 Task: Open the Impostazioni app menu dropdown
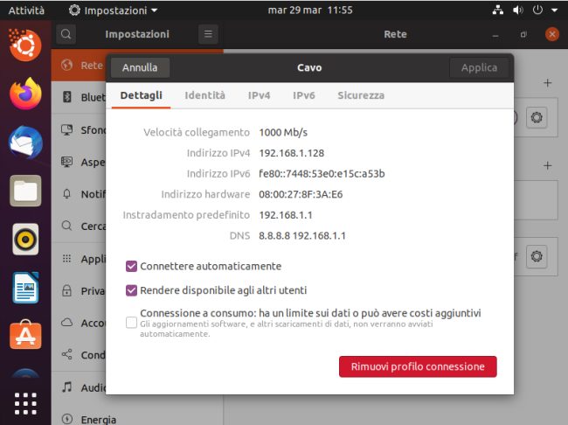coord(113,10)
